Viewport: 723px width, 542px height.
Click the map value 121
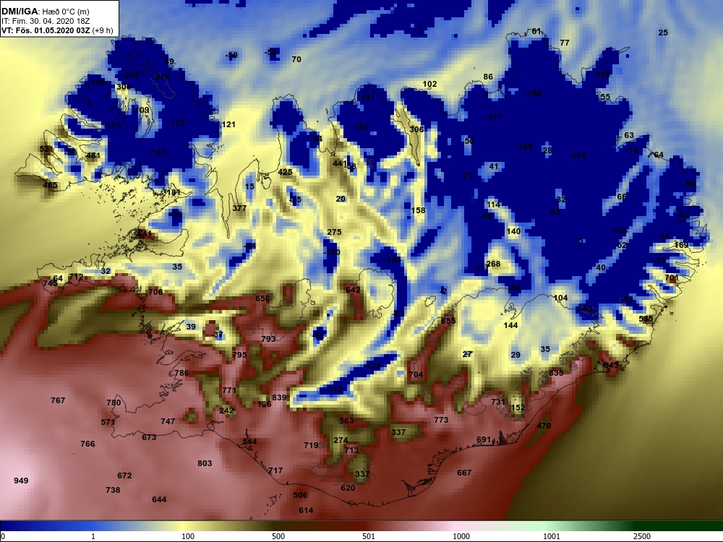point(228,124)
